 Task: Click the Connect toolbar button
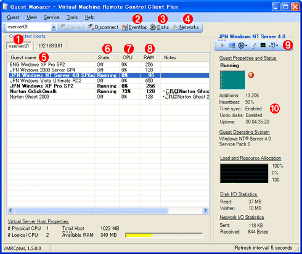pyautogui.click(x=72, y=27)
